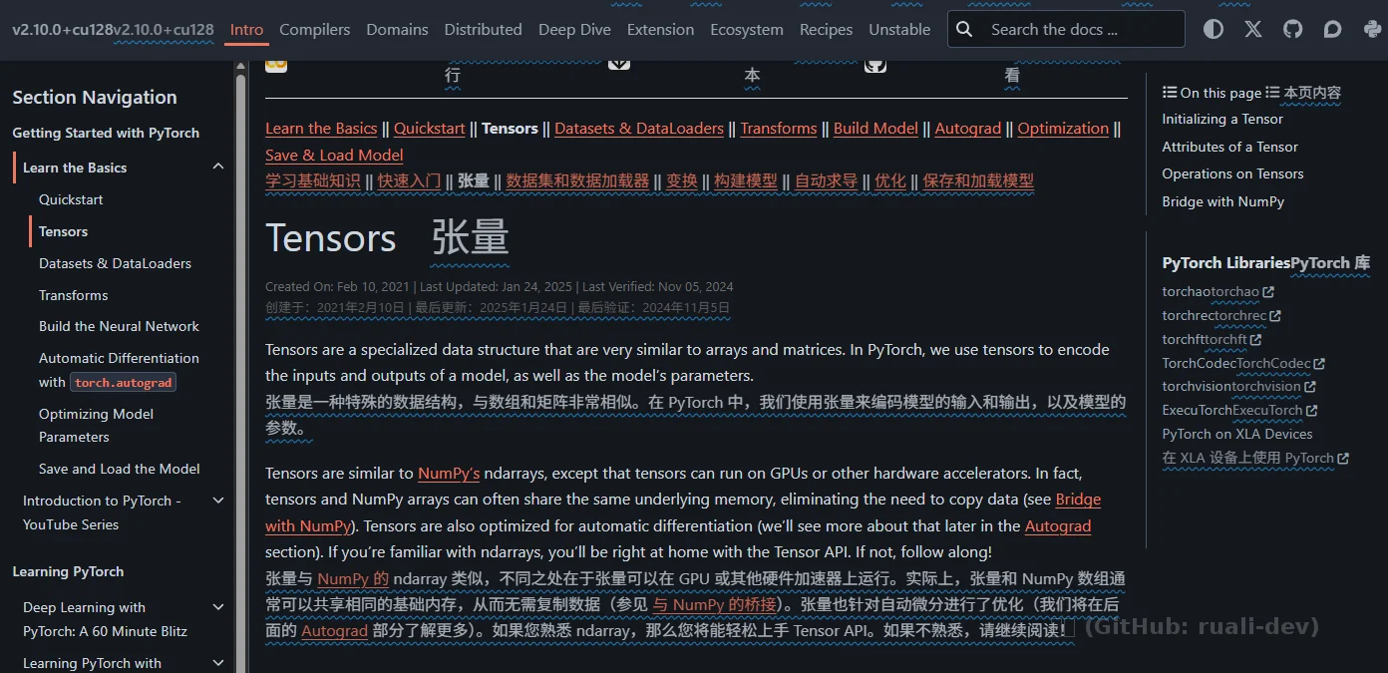Click external link icon after XLA 设备上使用 PyTorch
This screenshot has height=673, width=1388.
[x=1343, y=459]
